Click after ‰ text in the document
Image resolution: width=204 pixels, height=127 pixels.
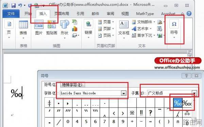[22, 93]
